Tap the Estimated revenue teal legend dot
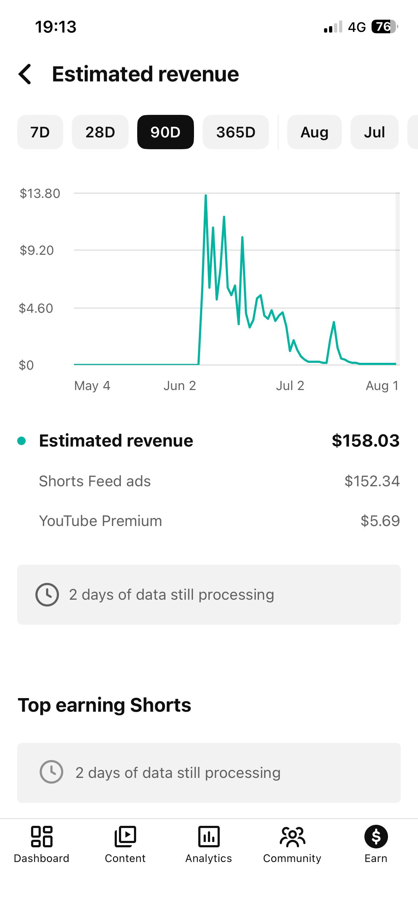This screenshot has width=418, height=906. coord(21,440)
